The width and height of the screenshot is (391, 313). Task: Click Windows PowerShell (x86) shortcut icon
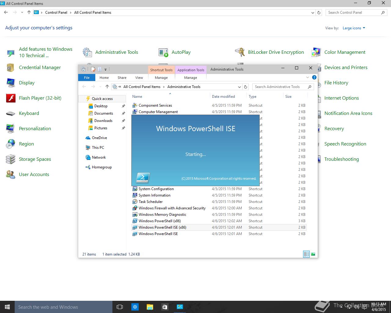135,221
